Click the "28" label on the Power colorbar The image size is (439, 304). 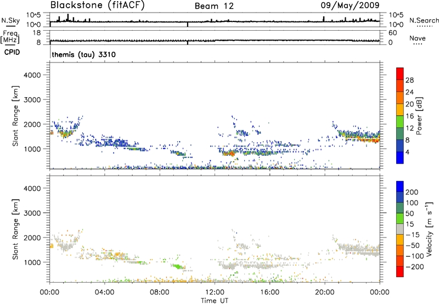(409, 80)
